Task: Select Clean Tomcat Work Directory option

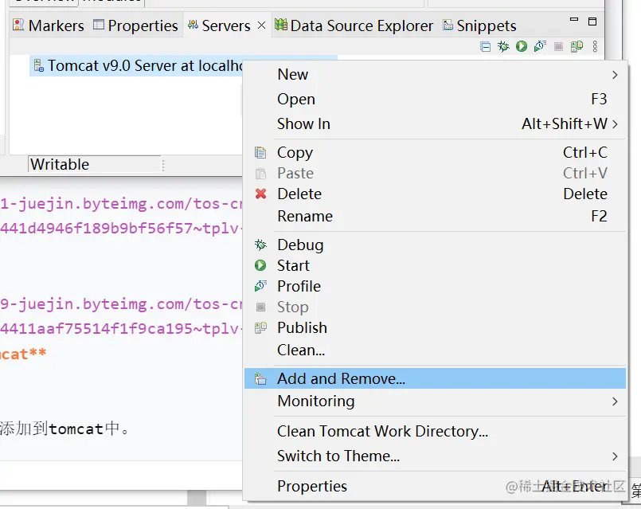Action: tap(382, 432)
